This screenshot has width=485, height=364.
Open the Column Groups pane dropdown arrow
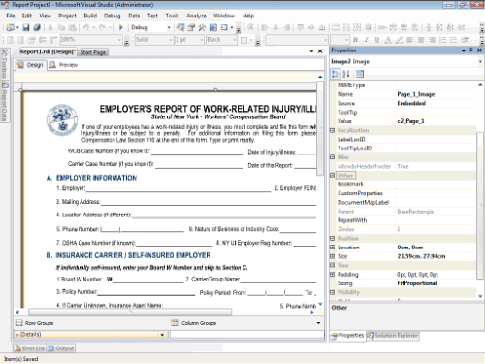(318, 323)
